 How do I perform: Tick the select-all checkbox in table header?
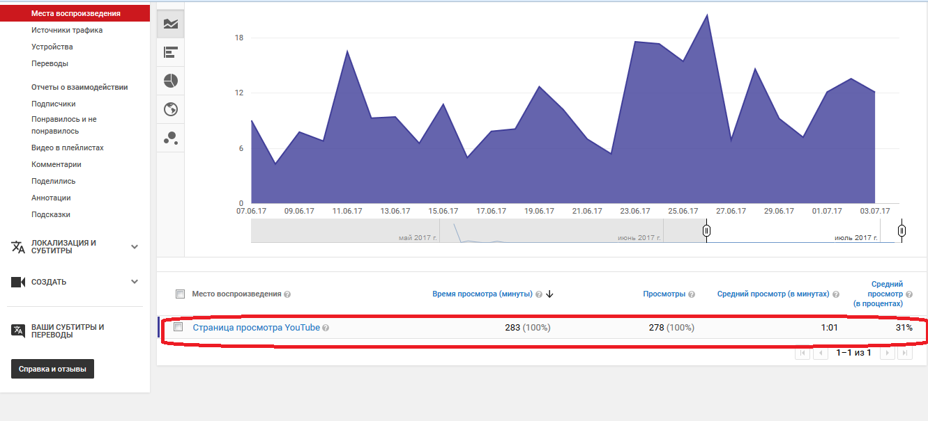click(x=181, y=294)
